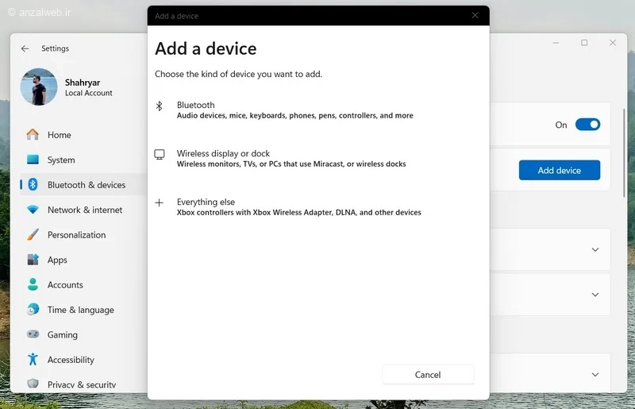
Task: Click the System monitor icon
Action: [33, 160]
